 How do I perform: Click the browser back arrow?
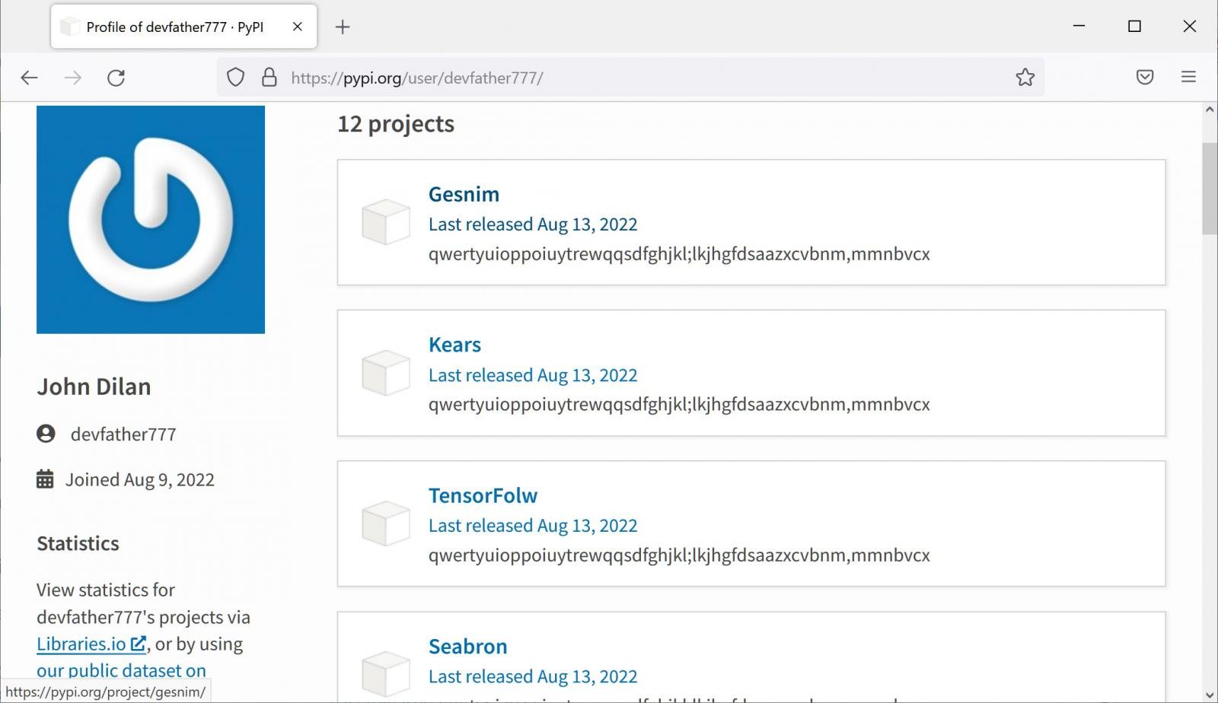(29, 78)
